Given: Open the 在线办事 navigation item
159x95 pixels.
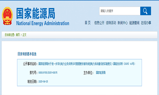Looking at the screenshot, I should click(x=146, y=23).
